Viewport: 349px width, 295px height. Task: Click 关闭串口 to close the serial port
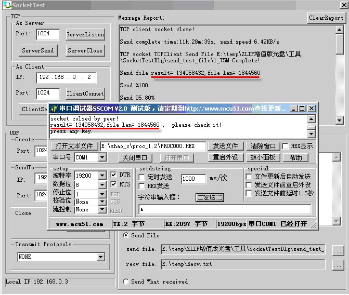click(x=135, y=157)
